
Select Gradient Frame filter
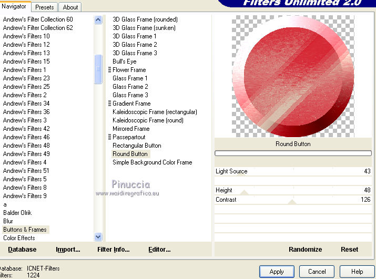tap(131, 104)
